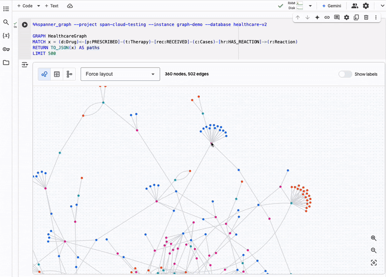Open more cell actions menu
This screenshot has width=386, height=277.
376,17
